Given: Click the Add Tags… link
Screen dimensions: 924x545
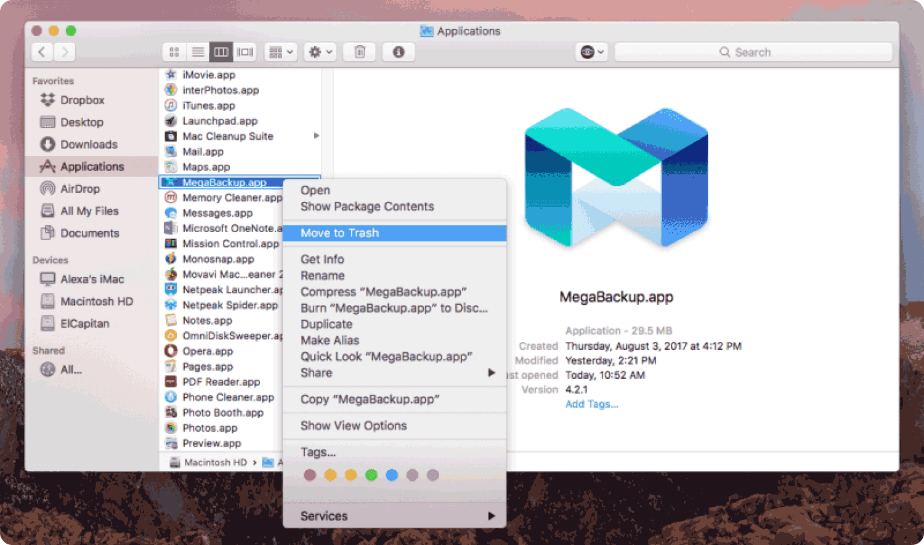Looking at the screenshot, I should [x=591, y=404].
